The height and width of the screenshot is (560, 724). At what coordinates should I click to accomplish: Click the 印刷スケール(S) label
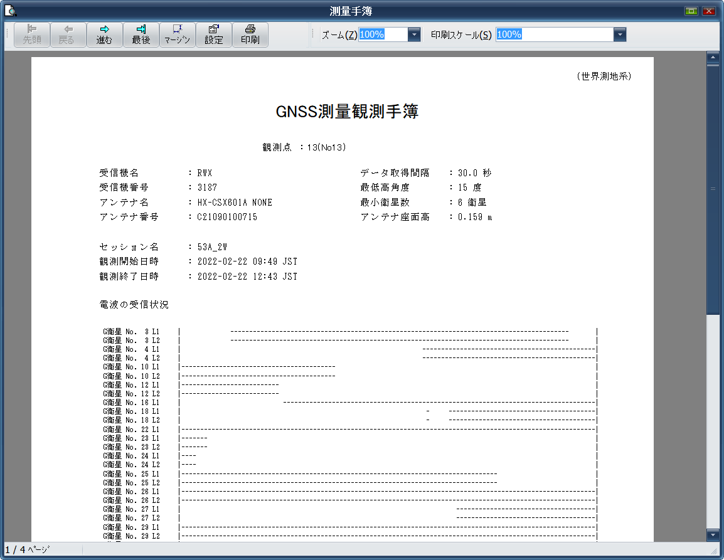click(461, 34)
